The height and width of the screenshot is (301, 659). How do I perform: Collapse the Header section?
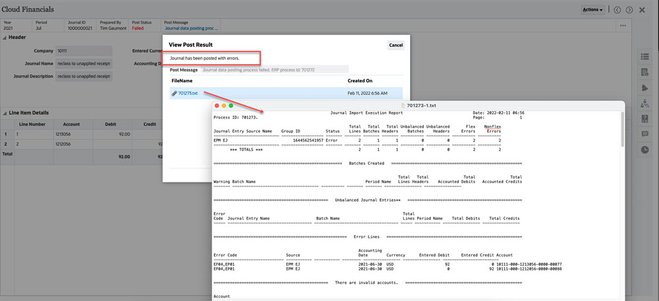tap(5, 38)
